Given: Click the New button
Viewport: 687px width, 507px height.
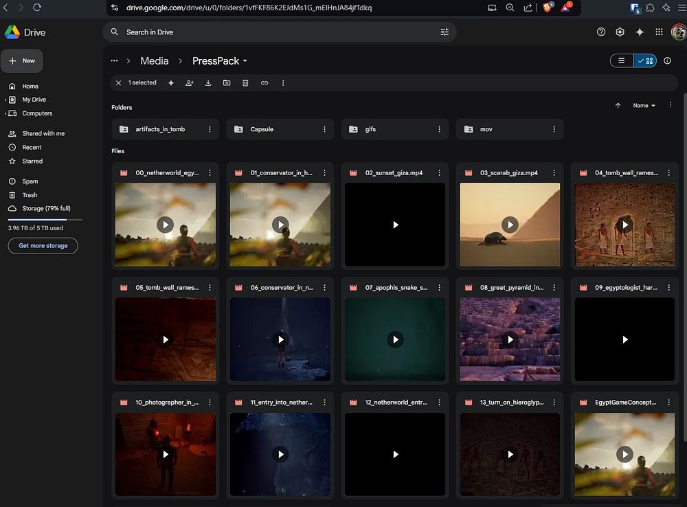Looking at the screenshot, I should pos(22,61).
